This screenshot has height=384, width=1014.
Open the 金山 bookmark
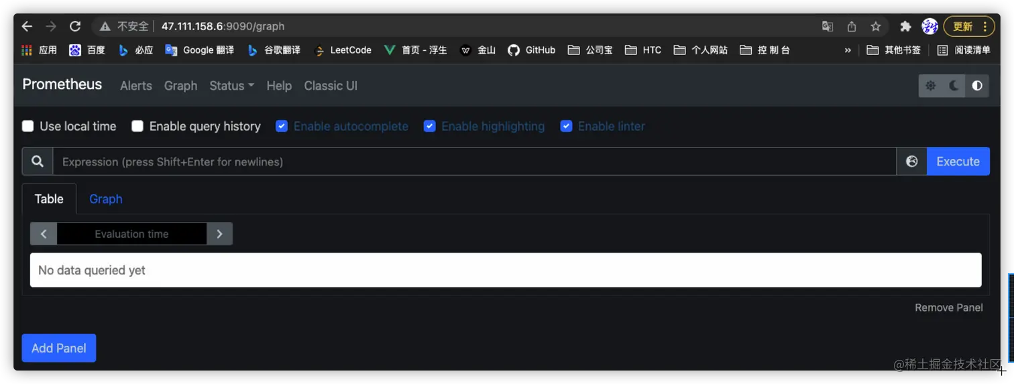pos(477,50)
